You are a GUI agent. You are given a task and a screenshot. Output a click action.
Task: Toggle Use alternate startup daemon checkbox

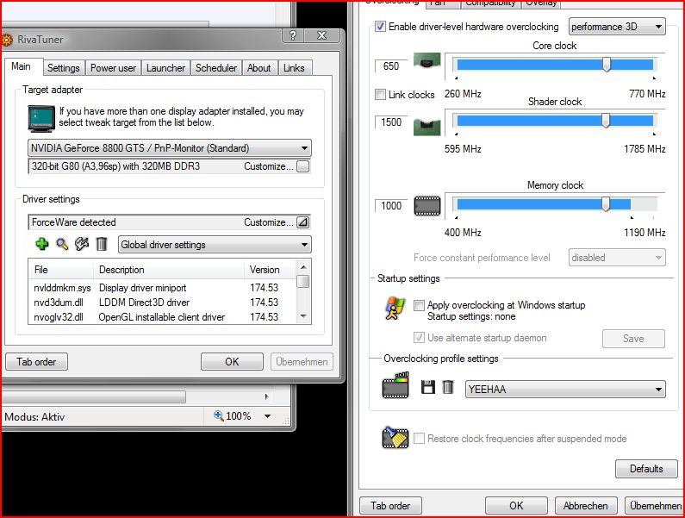419,338
